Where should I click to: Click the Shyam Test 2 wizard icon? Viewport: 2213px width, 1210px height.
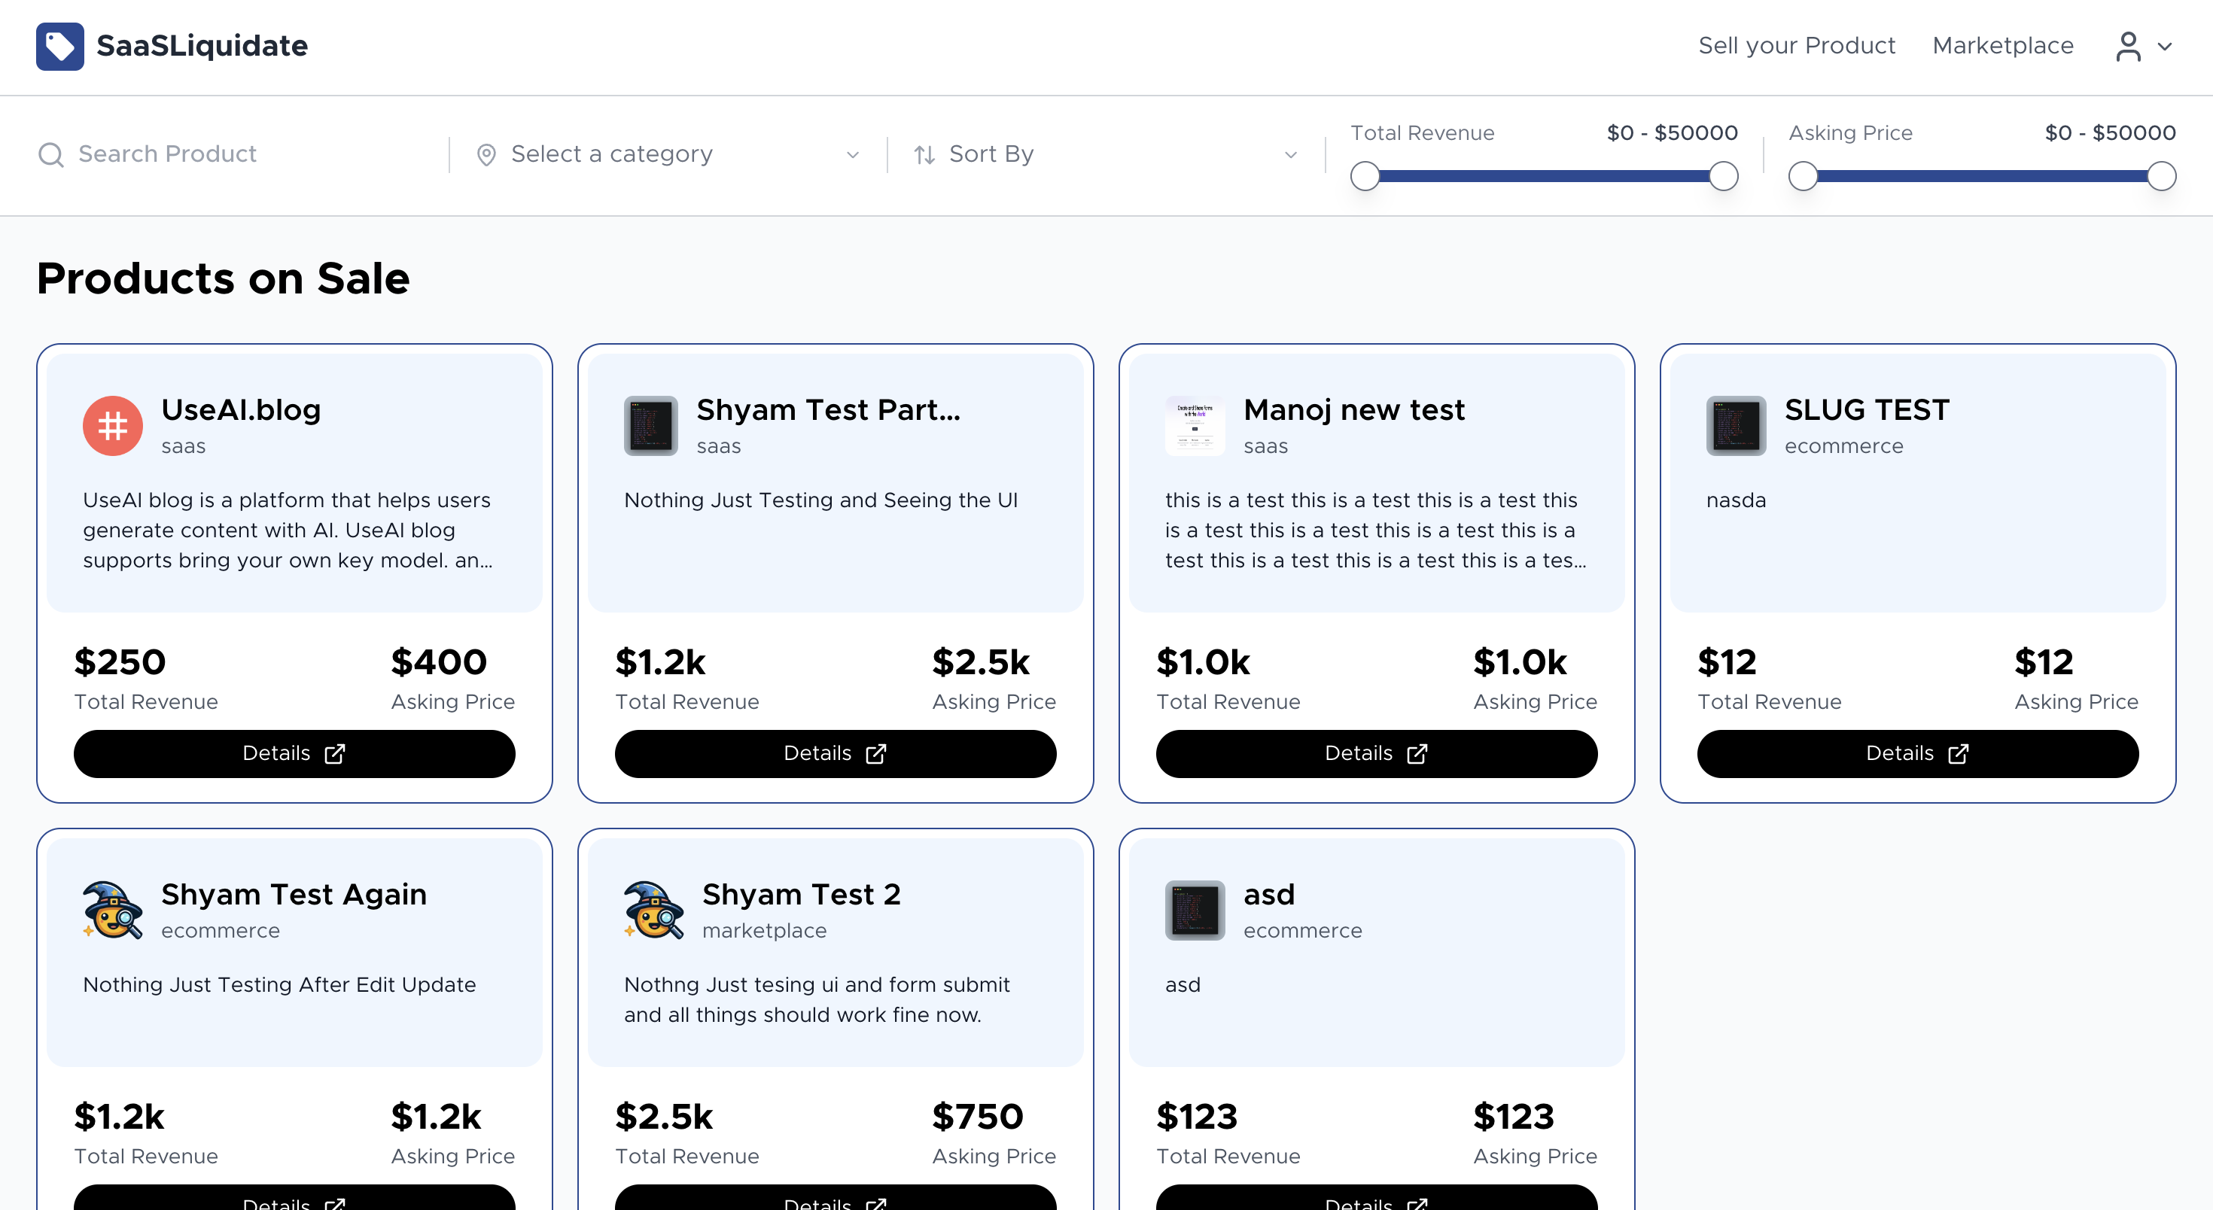[654, 910]
